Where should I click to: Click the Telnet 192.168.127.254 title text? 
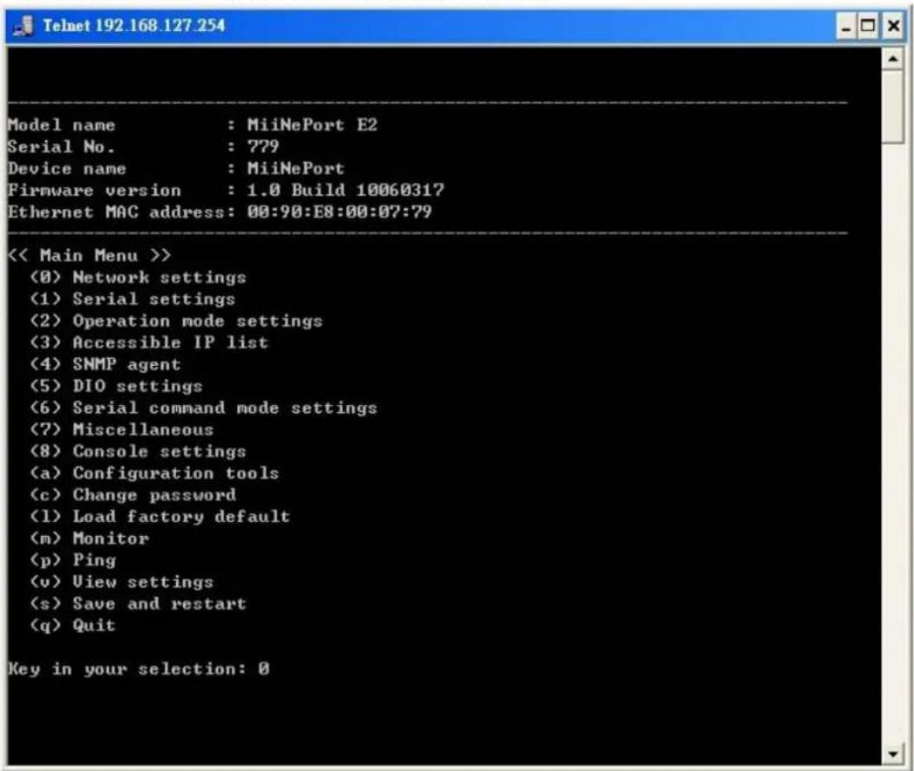134,26
